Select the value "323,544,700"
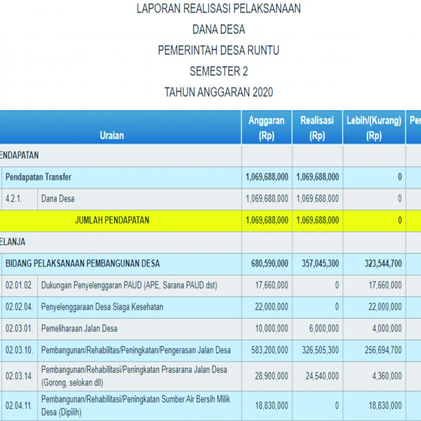This screenshot has height=421, width=421. pos(383,264)
